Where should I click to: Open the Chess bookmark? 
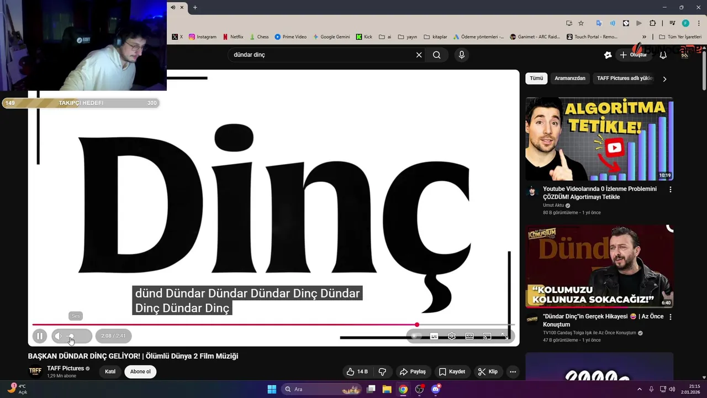point(259,37)
